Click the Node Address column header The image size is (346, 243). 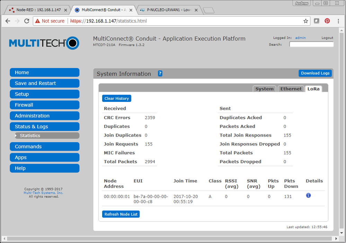(114, 184)
